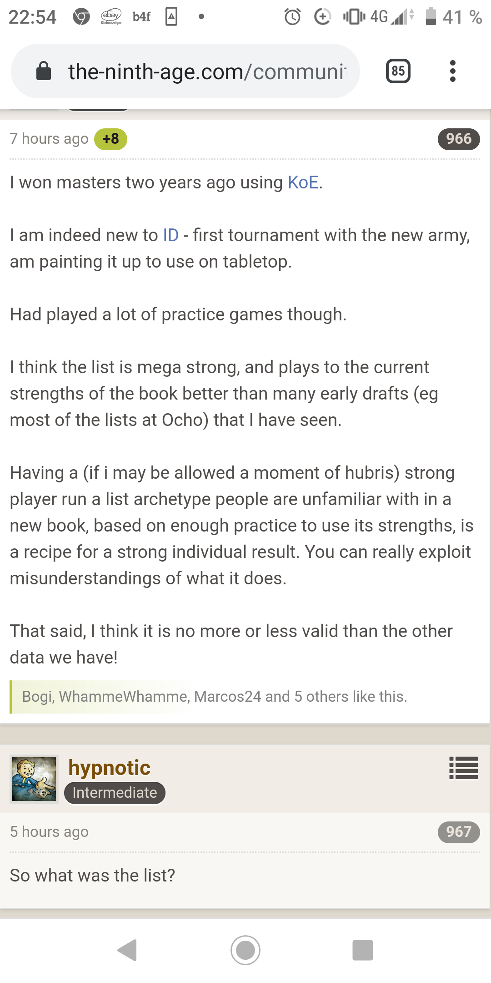
Task: Tap the +8 likes badge
Action: [110, 139]
